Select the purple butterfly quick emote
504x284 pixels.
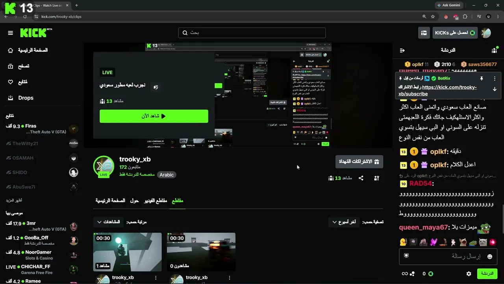point(434,242)
